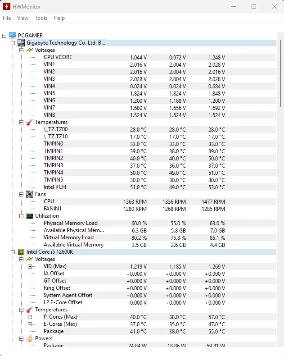The width and height of the screenshot is (284, 356).
Task: Click the Intel Core i5 CPU chip icon
Action: (21, 252)
